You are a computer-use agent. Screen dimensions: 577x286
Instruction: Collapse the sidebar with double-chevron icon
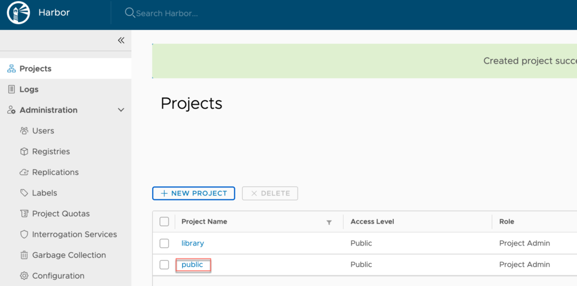(x=121, y=41)
